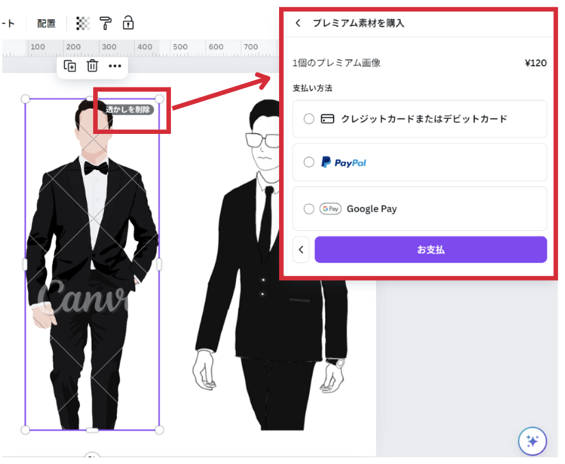Click the top-left corner resize handle of the selected image
Screen dimensions: 565x464
25,99
